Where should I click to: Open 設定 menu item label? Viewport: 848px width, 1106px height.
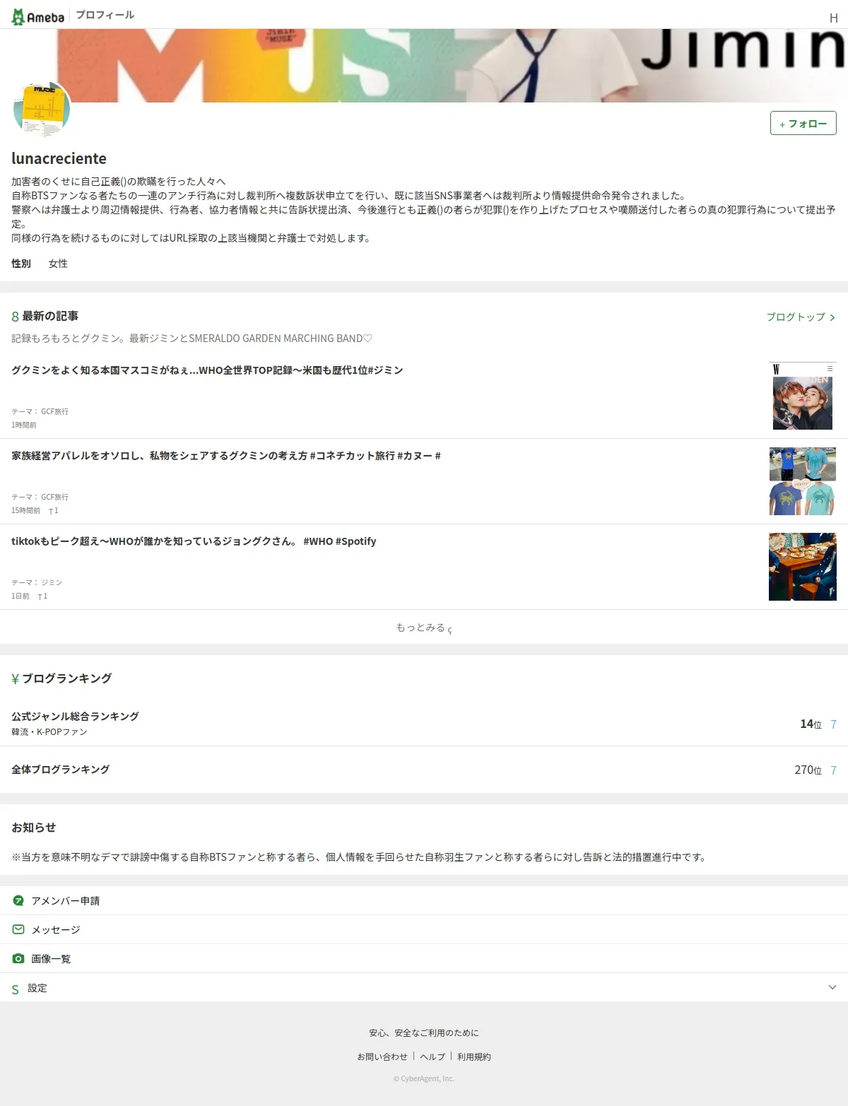point(37,988)
